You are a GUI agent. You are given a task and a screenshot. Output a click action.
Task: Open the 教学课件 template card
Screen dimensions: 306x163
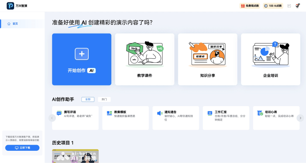click(145, 59)
